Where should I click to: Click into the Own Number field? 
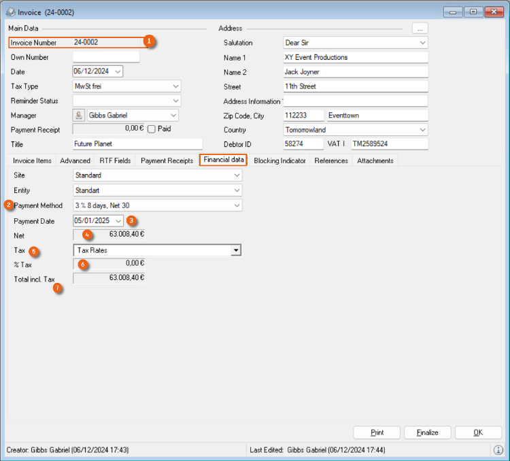click(105, 57)
